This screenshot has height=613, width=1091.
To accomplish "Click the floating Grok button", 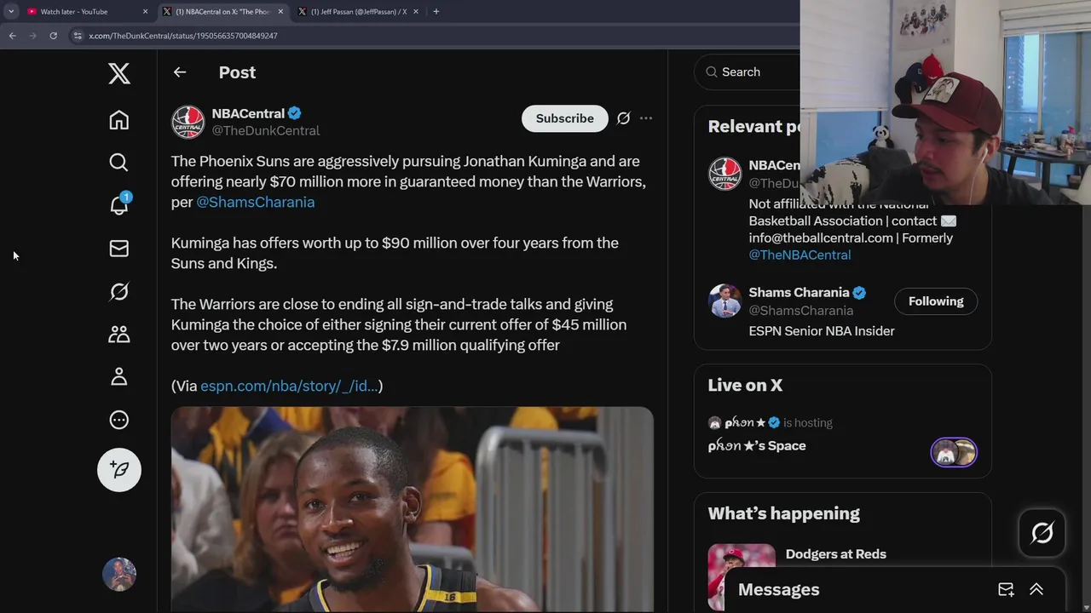I will [1042, 533].
